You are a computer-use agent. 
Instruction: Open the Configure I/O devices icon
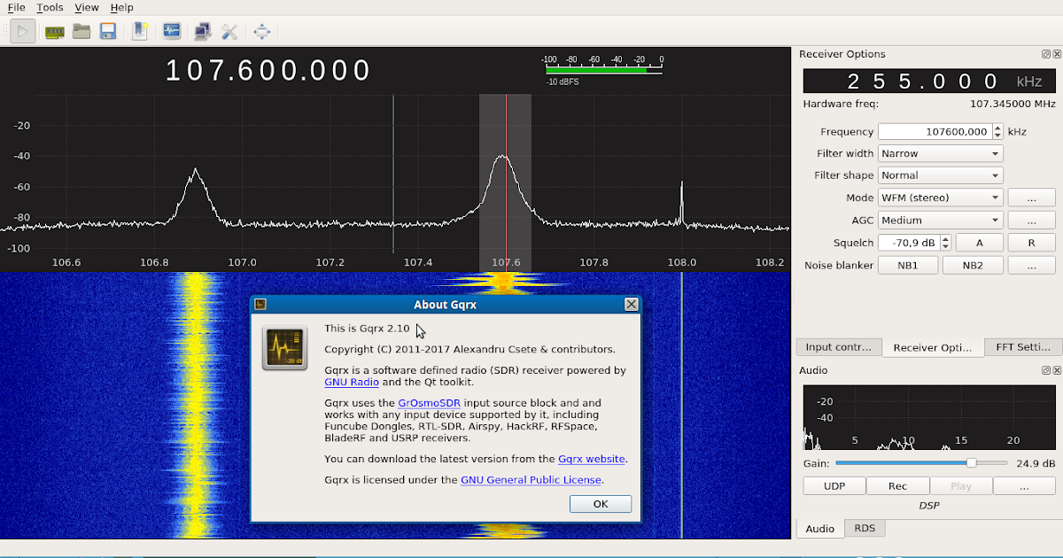54,30
